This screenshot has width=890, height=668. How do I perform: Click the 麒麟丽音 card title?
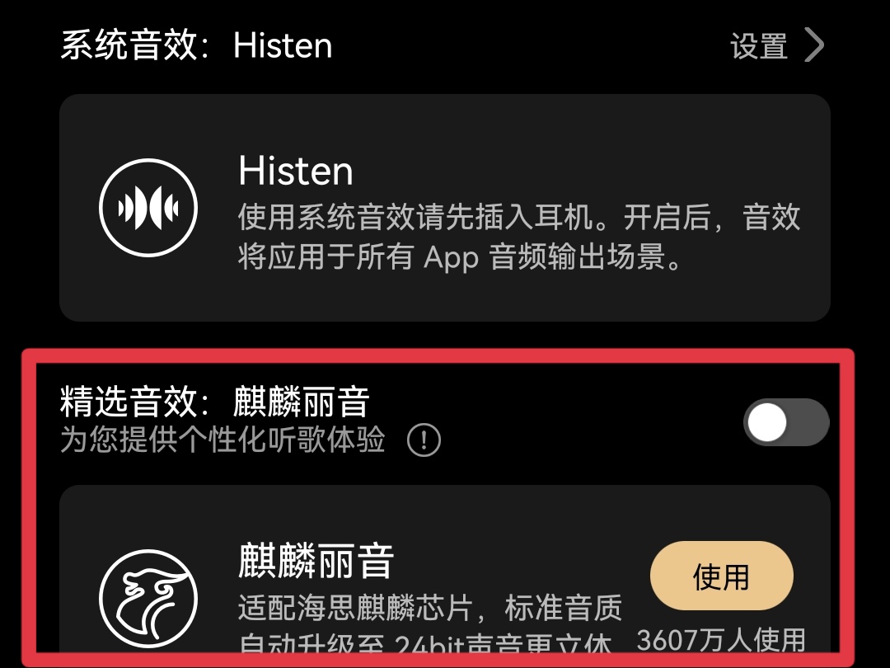(316, 561)
